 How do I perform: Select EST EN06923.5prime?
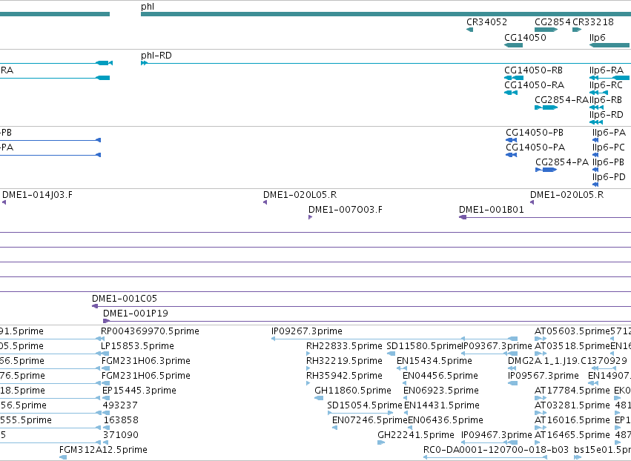point(441,391)
